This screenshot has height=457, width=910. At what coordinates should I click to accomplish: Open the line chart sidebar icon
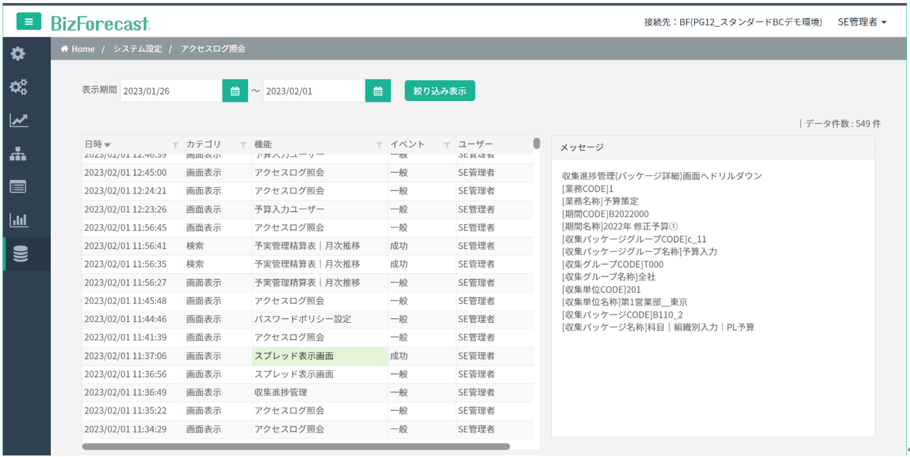click(x=19, y=121)
